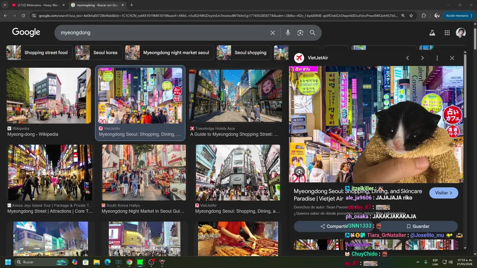Switch the ESP LAA keyboard language
This screenshot has width=477, height=268.
(435, 262)
